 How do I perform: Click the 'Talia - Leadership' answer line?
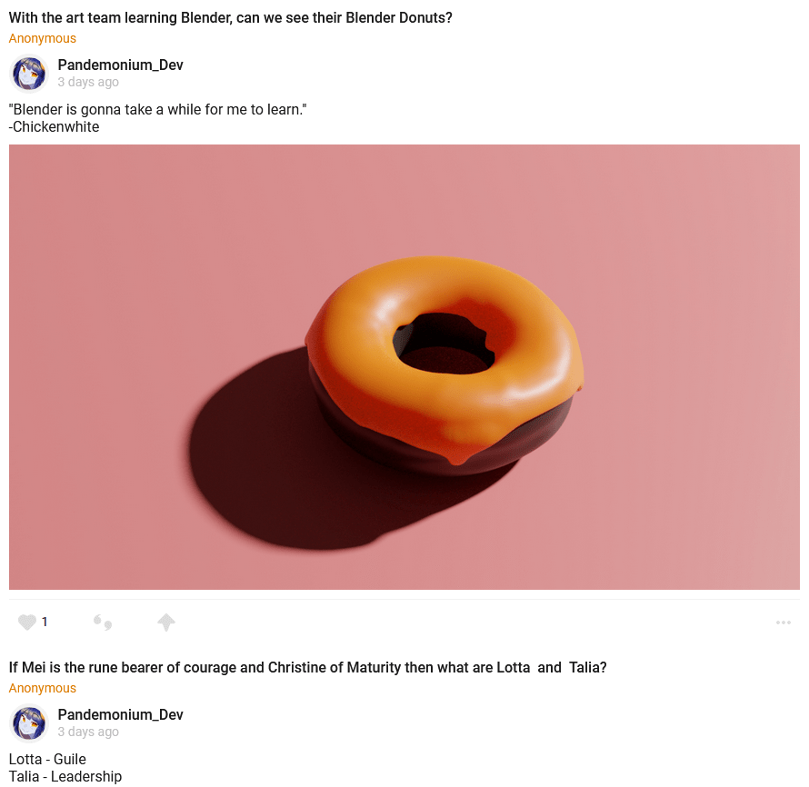click(x=65, y=777)
